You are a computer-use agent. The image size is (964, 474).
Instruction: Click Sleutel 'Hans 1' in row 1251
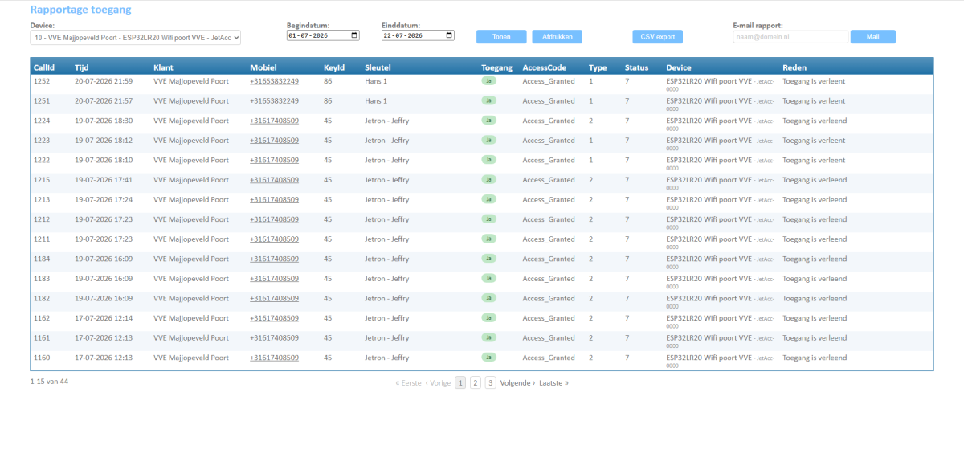376,101
